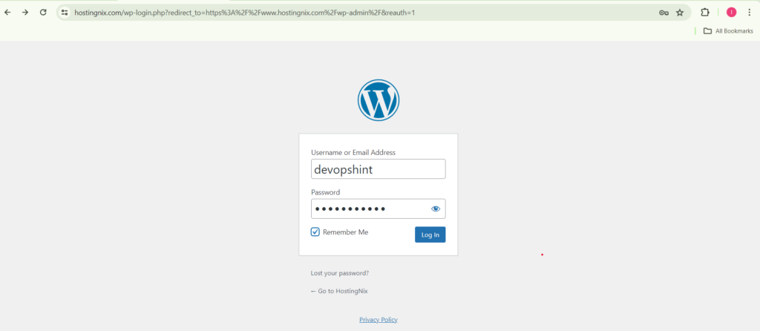This screenshot has height=331, width=760.
Task: Open the Lost your password link
Action: tap(340, 273)
